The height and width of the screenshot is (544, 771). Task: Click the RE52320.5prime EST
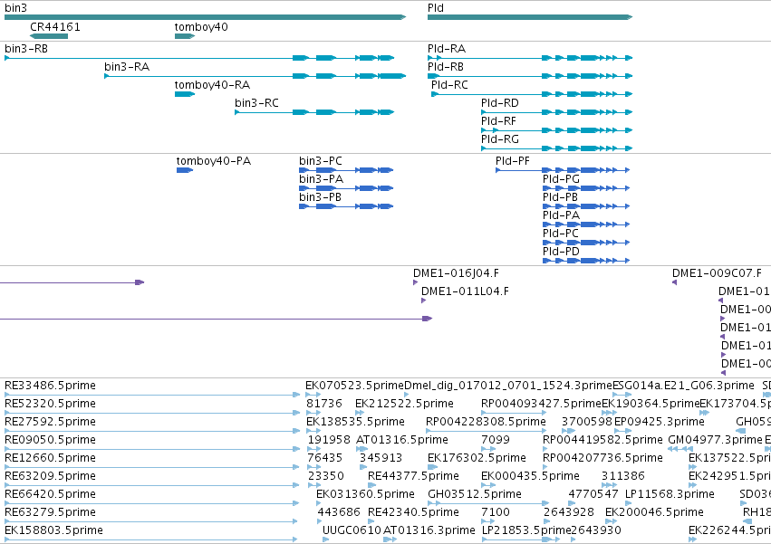[x=152, y=413]
